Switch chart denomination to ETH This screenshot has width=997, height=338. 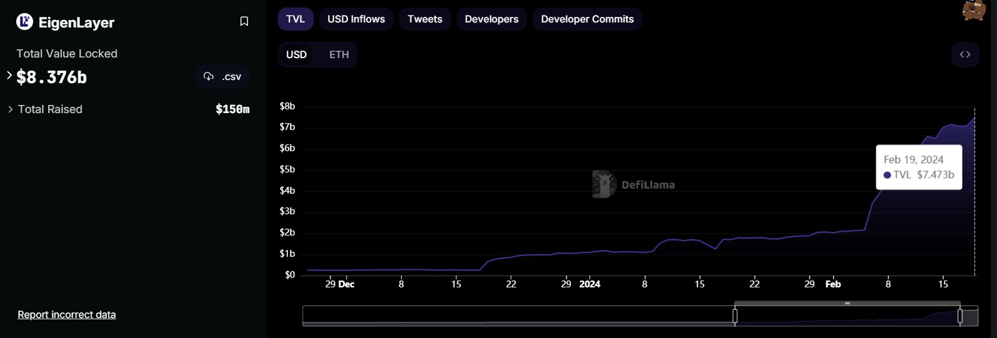pyautogui.click(x=339, y=54)
